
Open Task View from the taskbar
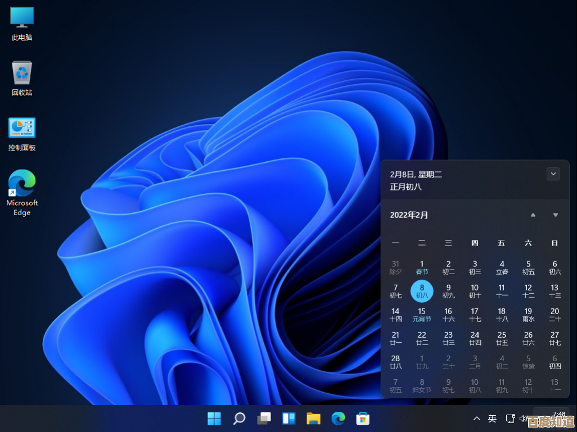tap(264, 419)
